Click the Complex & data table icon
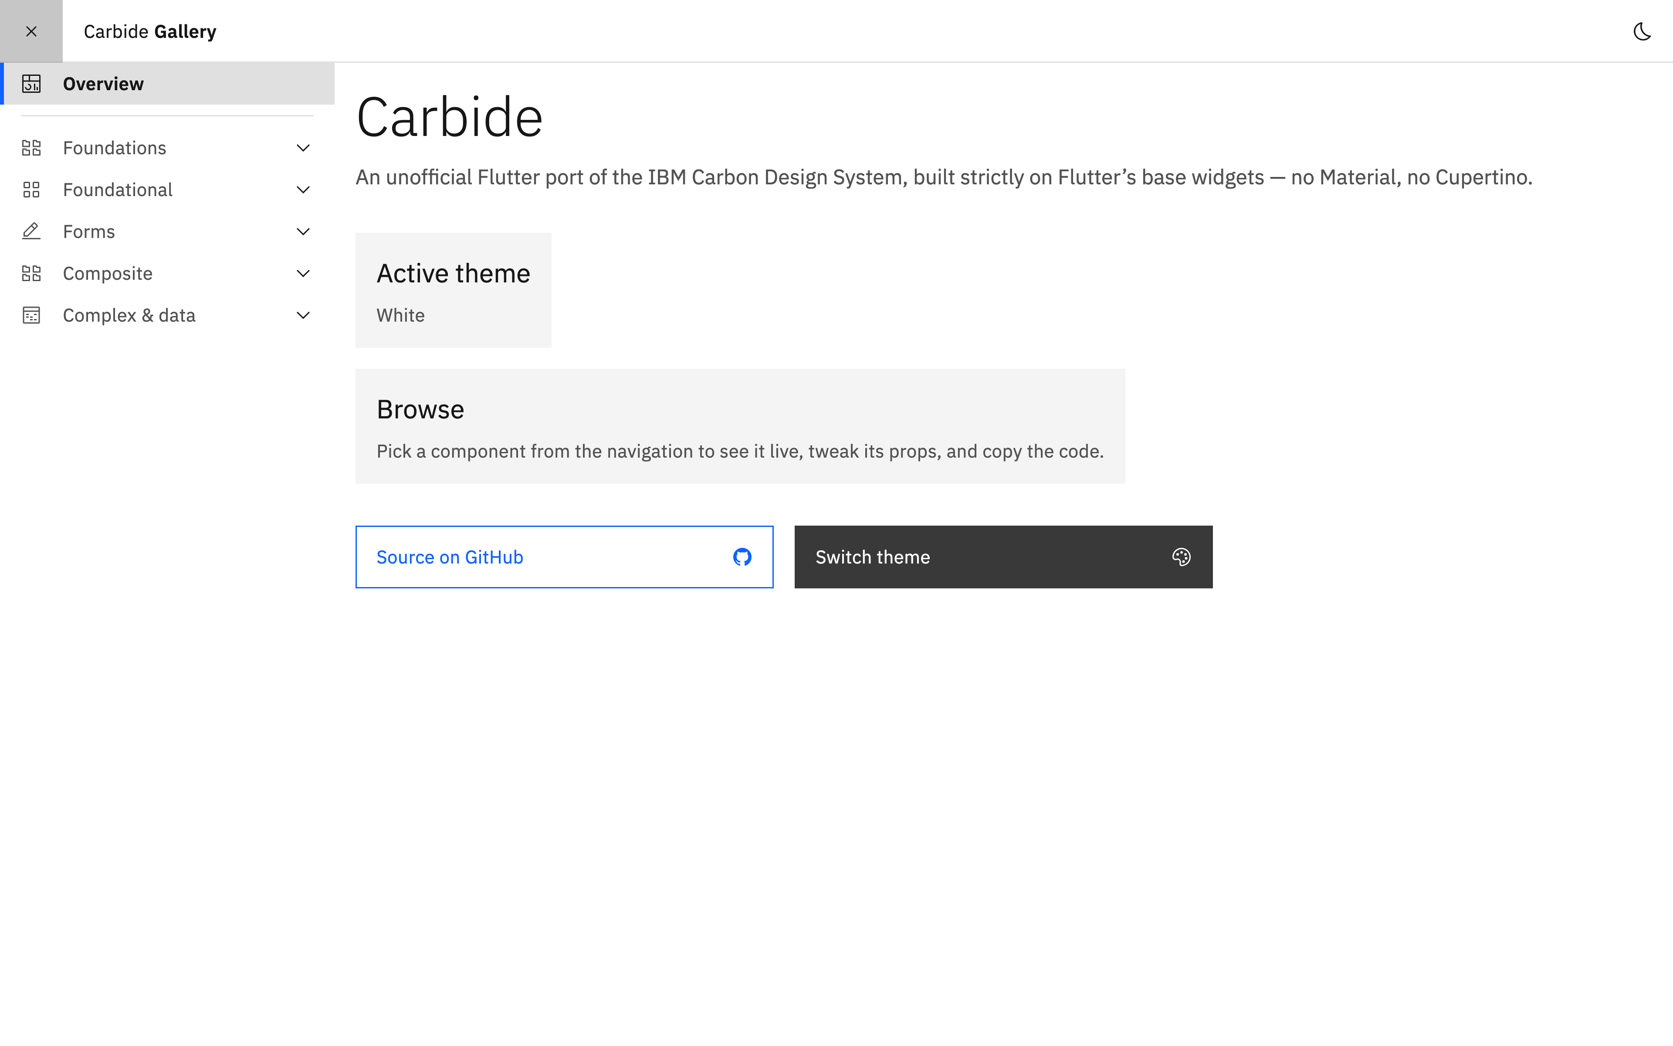 coord(31,316)
